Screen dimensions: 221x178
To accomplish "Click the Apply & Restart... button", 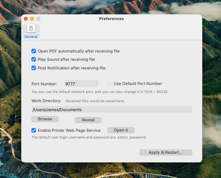I will click(166, 153).
